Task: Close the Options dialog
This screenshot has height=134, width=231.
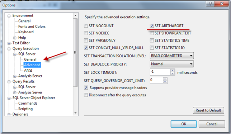Action: click(x=222, y=4)
